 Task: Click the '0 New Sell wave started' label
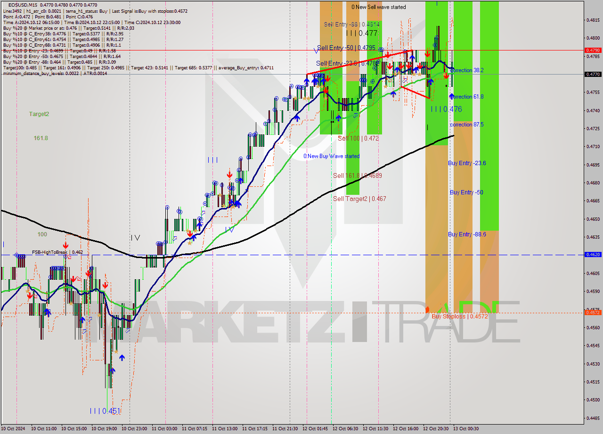click(x=378, y=7)
